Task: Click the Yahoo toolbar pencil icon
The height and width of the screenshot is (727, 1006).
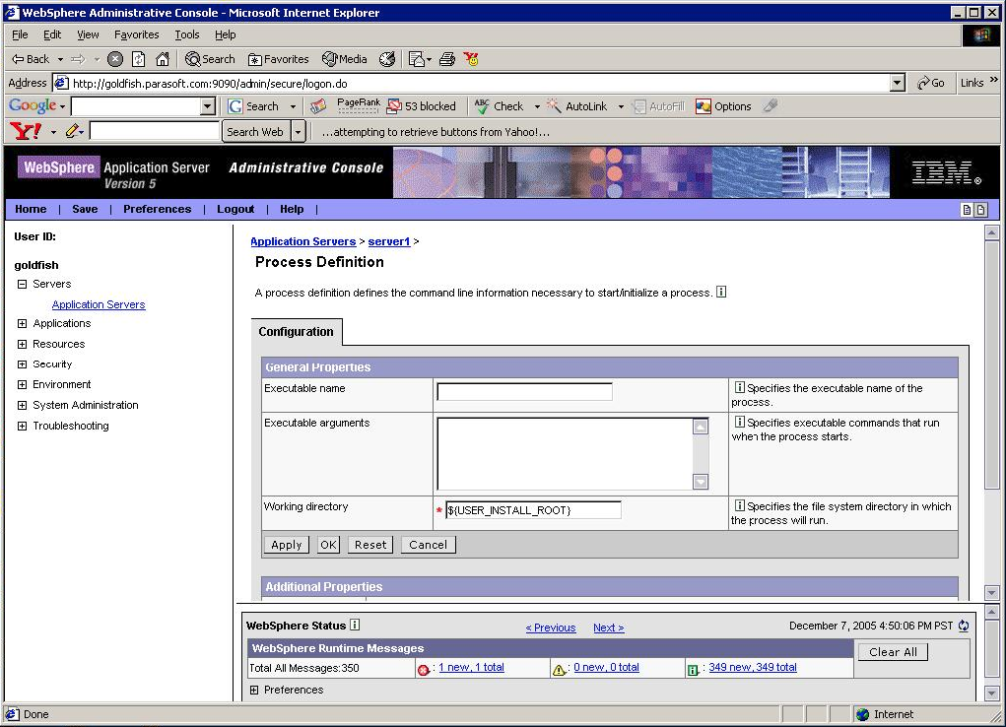Action: [72, 132]
